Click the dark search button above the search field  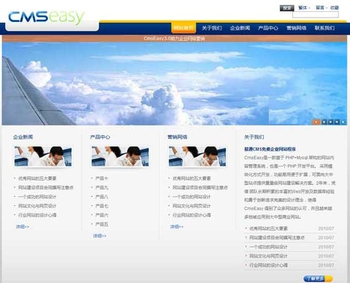[287, 8]
